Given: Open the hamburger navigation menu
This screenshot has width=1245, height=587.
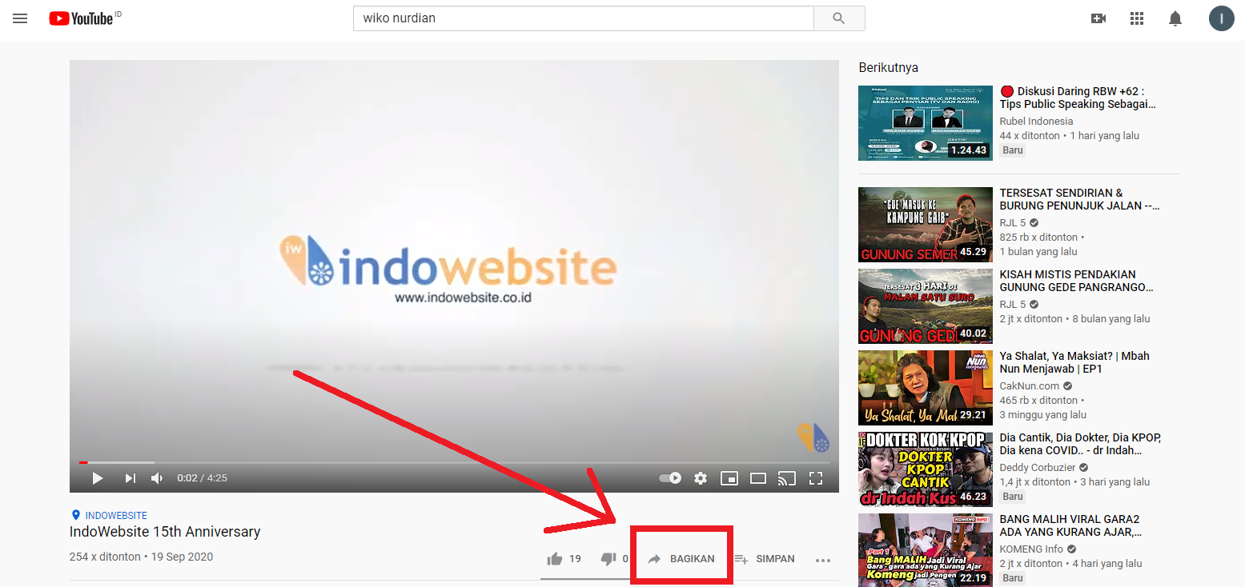Looking at the screenshot, I should 20,18.
